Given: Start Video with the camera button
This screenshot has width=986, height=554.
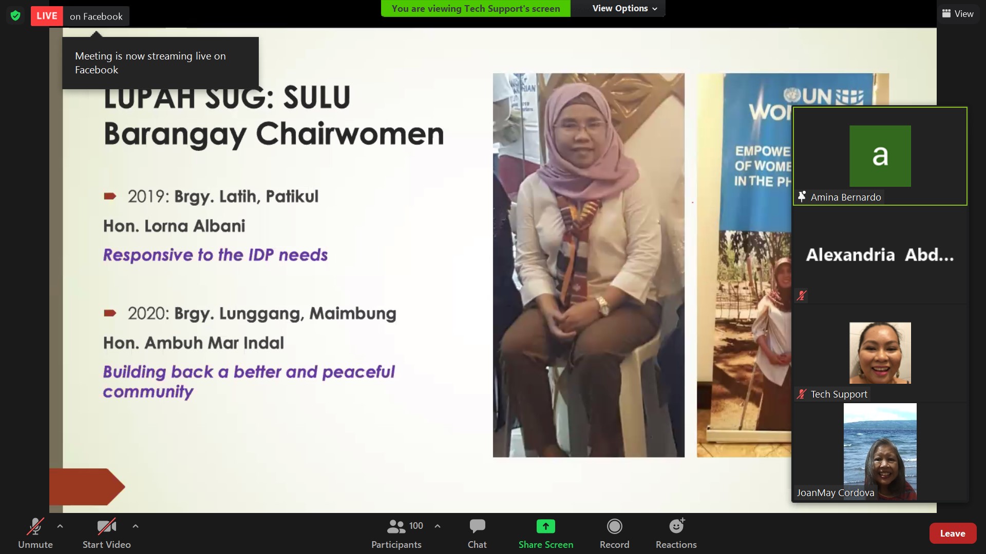Looking at the screenshot, I should pos(107,533).
